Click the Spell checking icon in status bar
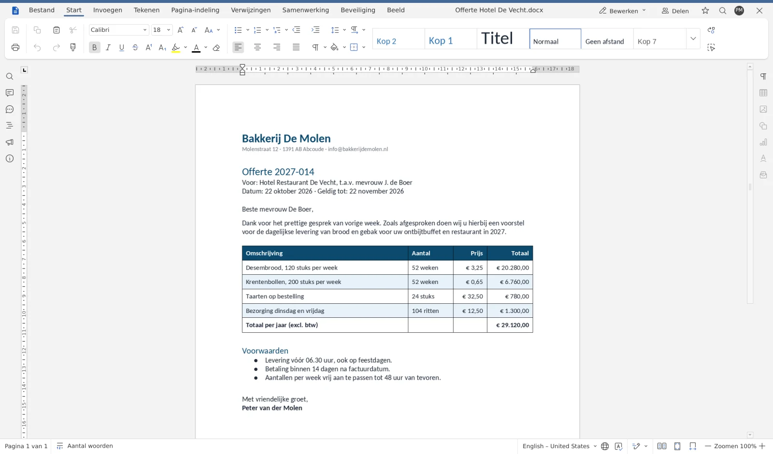Screen dimensions: 773x454 (x=618, y=446)
